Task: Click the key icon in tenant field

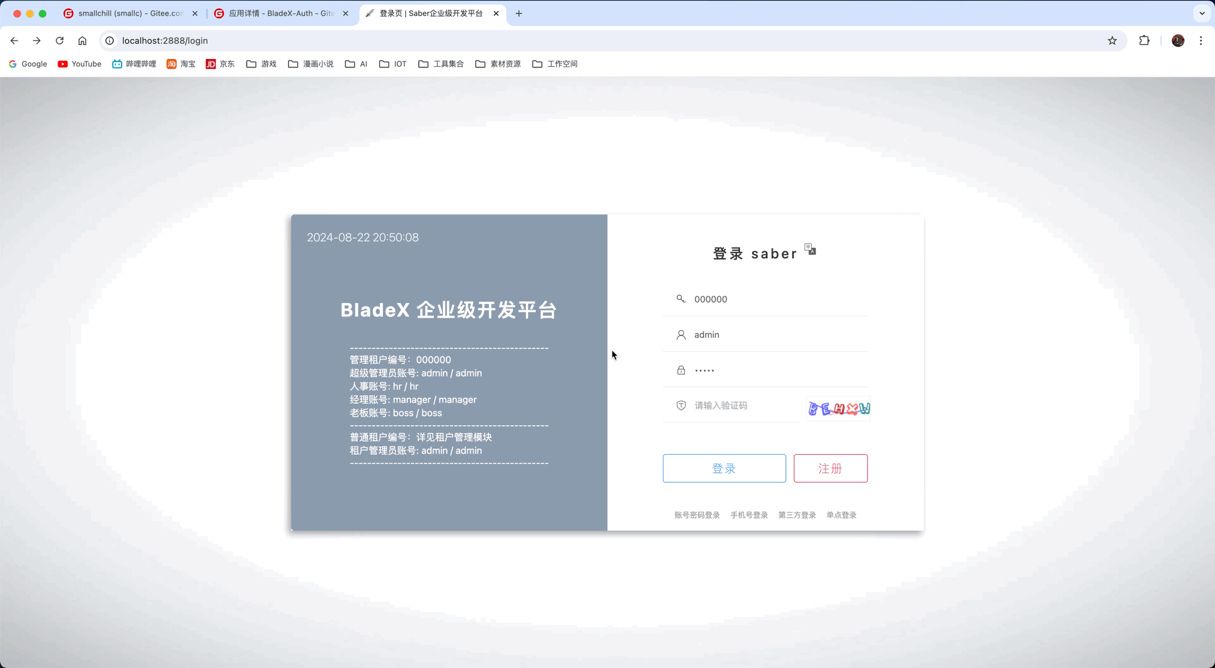Action: (x=681, y=299)
